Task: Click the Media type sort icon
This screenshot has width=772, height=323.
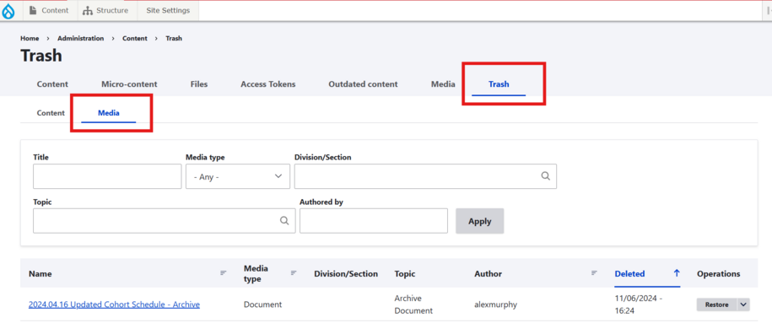Action: coord(294,272)
